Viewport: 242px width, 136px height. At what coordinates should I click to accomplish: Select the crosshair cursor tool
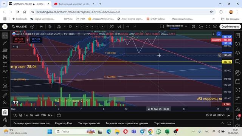click(5, 36)
